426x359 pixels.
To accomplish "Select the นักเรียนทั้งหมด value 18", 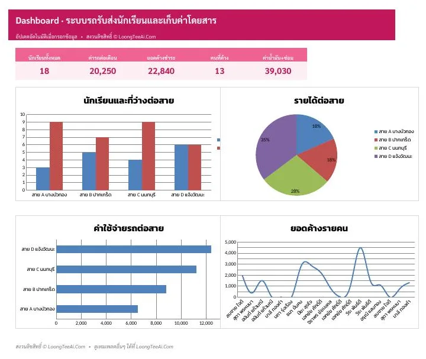I will point(44,71).
